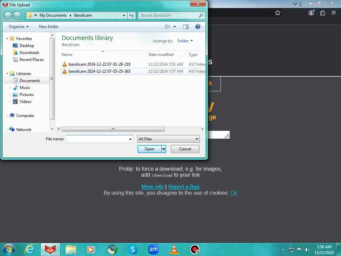Screen dimensions: 341x256
Task: Select Pictures library in the tree
Action: 27,94
